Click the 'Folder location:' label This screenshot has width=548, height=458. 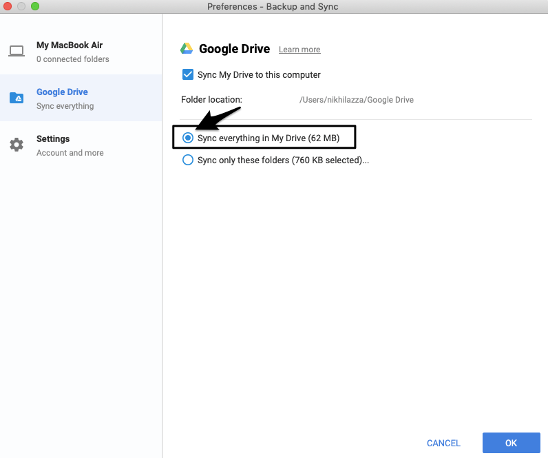tap(211, 100)
